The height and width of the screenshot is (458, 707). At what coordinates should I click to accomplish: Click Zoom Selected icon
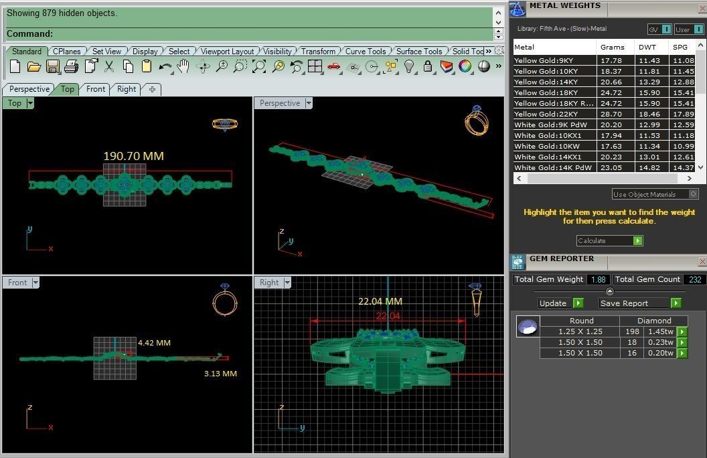[x=279, y=67]
